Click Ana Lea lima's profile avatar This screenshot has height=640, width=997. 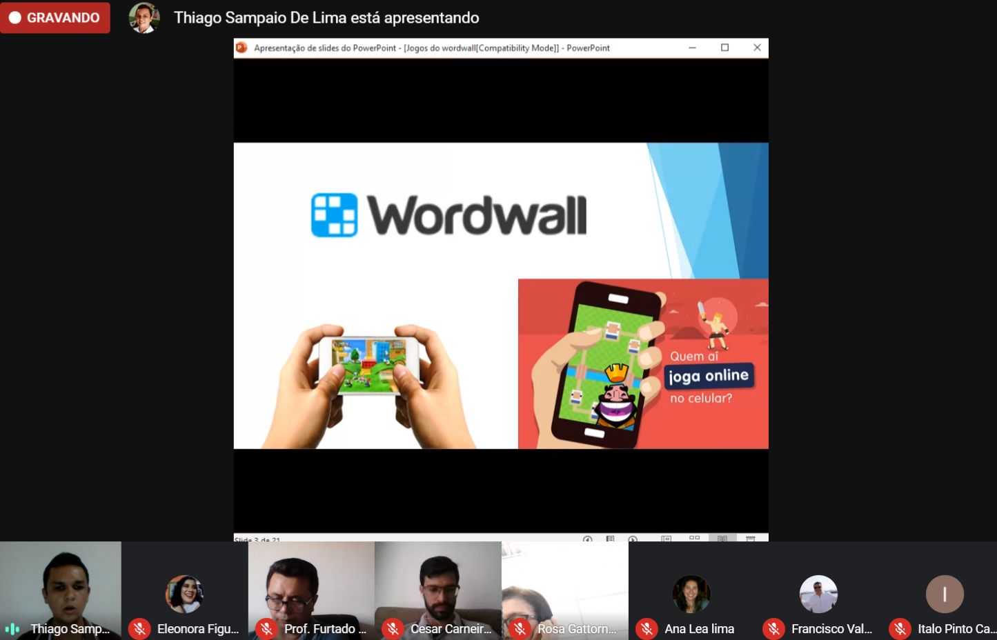tap(691, 594)
